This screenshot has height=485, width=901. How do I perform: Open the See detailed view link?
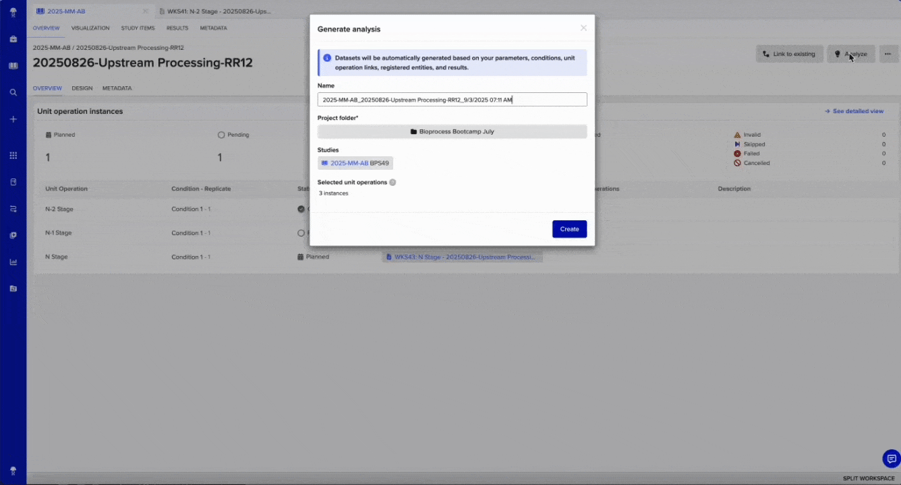click(x=854, y=111)
